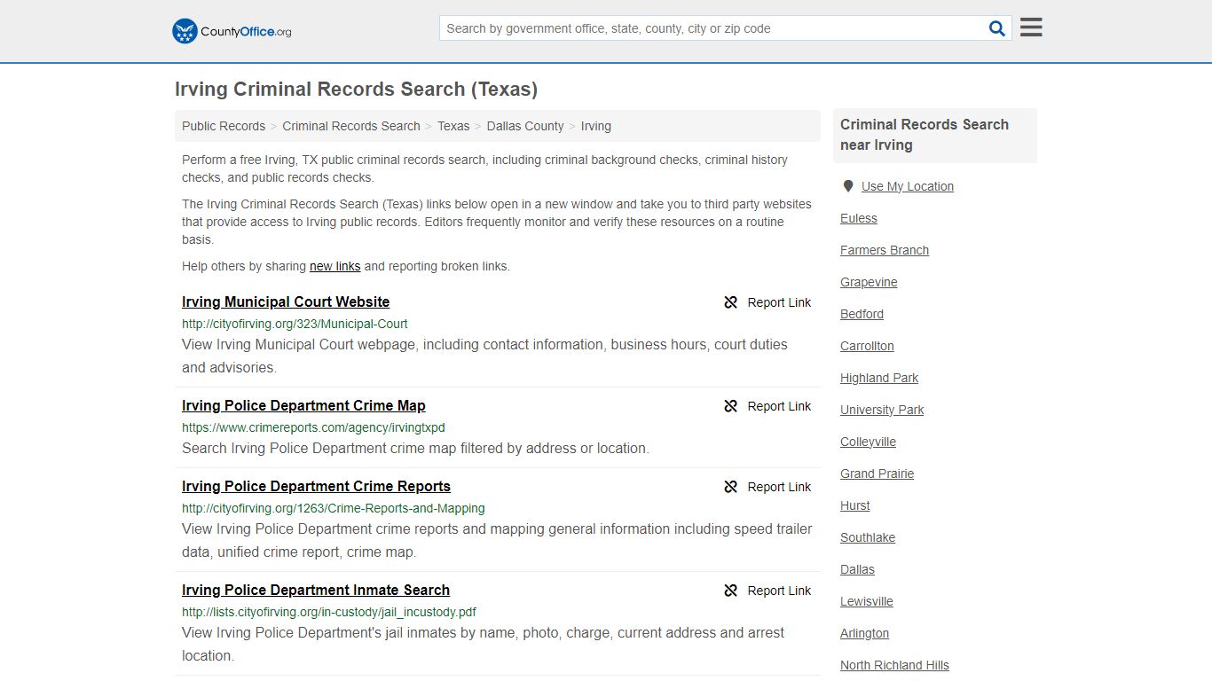Click broken-link icon for Inmate Search entry

point(731,591)
